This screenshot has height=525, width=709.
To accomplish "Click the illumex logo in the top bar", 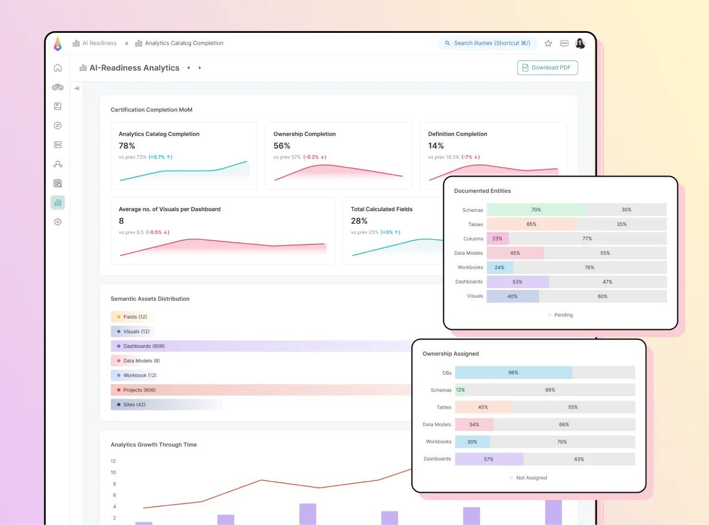I will click(x=58, y=44).
